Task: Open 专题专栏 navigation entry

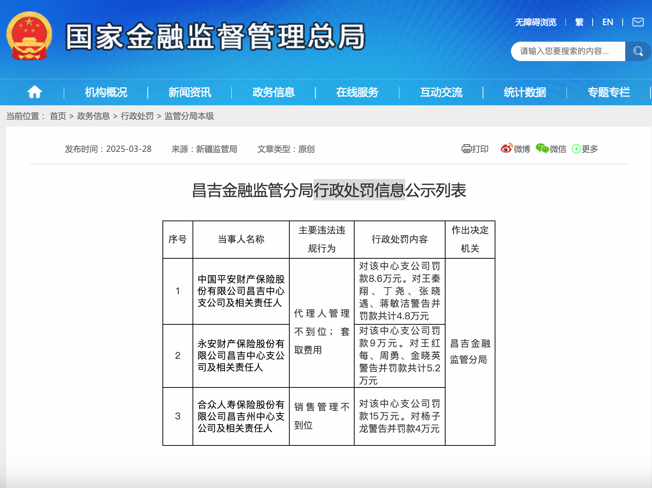Action: [x=609, y=92]
